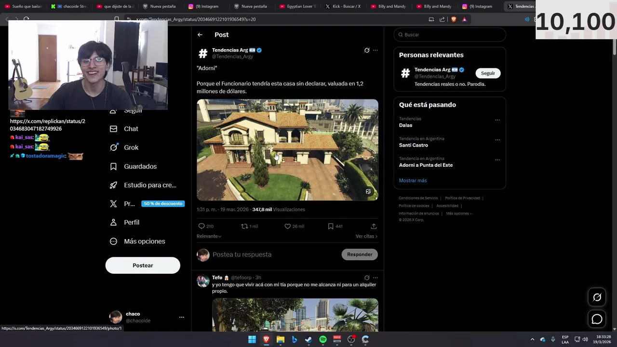Open Brave Shields icon in address bar
The width and height of the screenshot is (617, 347).
[454, 19]
